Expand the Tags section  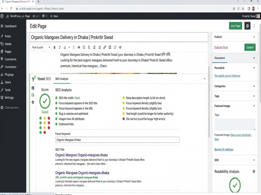pos(254,96)
